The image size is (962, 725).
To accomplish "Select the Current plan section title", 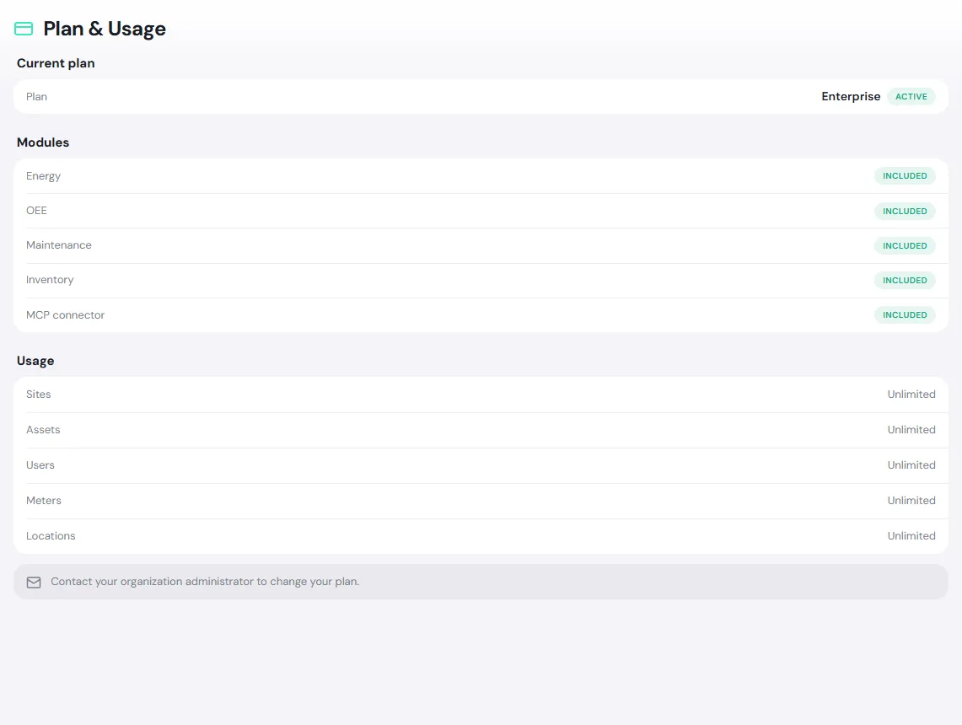I will pyautogui.click(x=56, y=63).
